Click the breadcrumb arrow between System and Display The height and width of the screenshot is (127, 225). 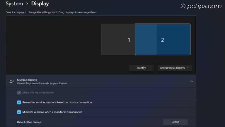point(27,4)
